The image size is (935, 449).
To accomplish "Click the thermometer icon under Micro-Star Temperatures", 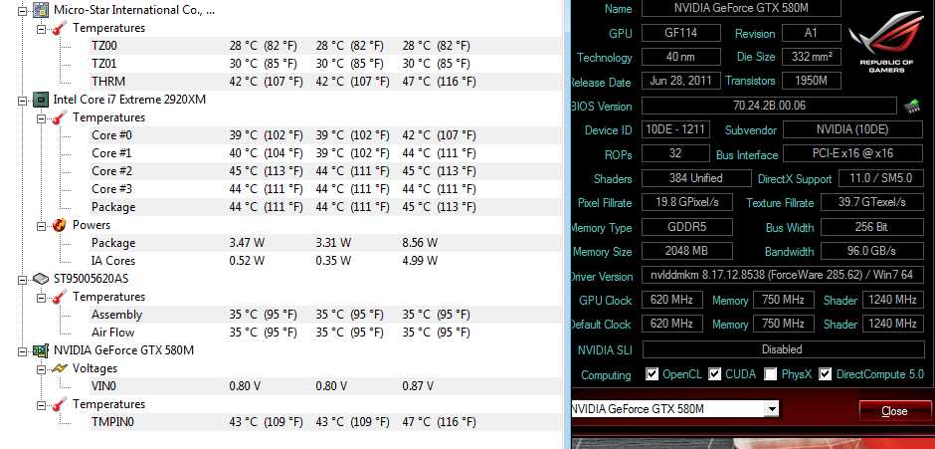I will pos(59,28).
